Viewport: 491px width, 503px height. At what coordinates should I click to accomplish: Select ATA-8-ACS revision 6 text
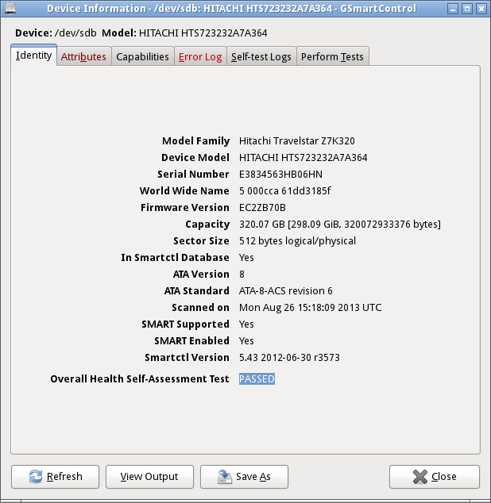point(286,291)
